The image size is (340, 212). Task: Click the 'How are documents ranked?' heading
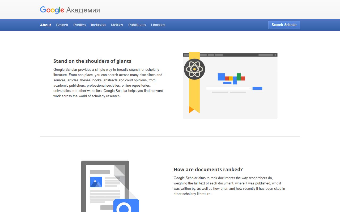click(x=208, y=169)
